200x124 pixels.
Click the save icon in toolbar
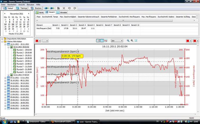pos(59,8)
